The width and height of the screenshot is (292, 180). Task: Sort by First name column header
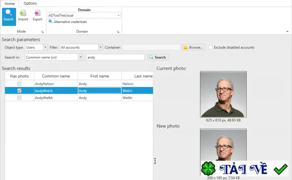point(100,76)
